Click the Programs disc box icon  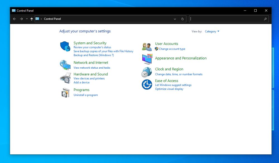click(65, 92)
